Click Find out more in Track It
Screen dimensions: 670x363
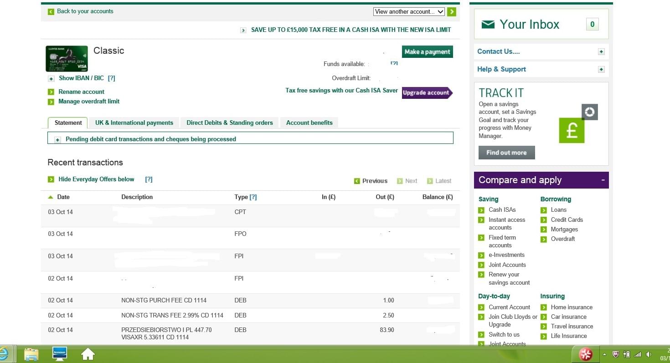click(x=506, y=153)
